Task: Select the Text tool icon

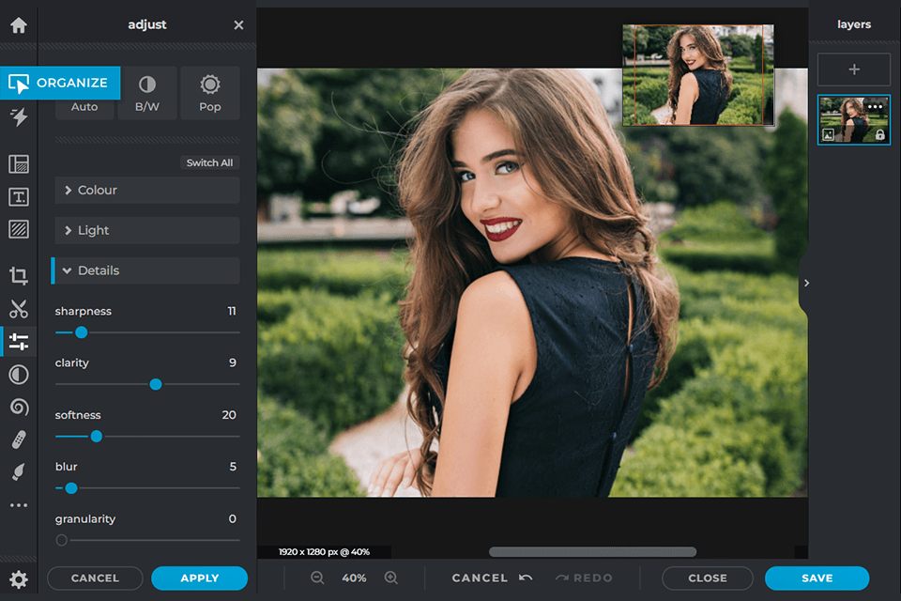Action: 19,196
